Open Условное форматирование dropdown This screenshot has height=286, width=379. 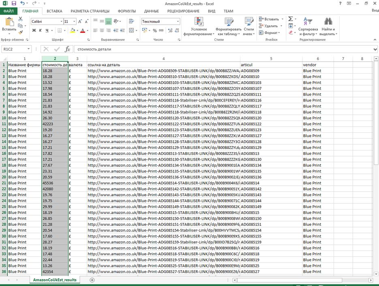pos(199,27)
